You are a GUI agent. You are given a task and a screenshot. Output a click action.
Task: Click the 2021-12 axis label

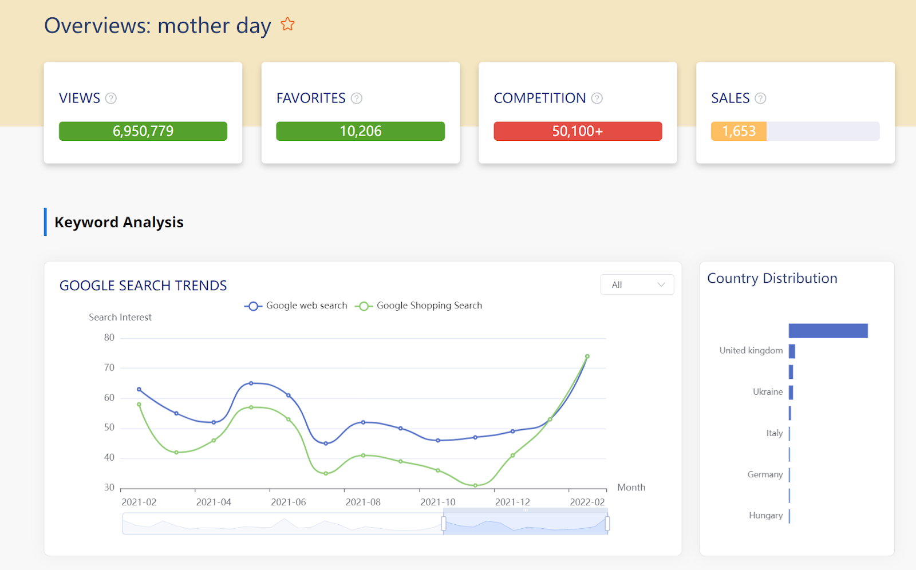512,502
